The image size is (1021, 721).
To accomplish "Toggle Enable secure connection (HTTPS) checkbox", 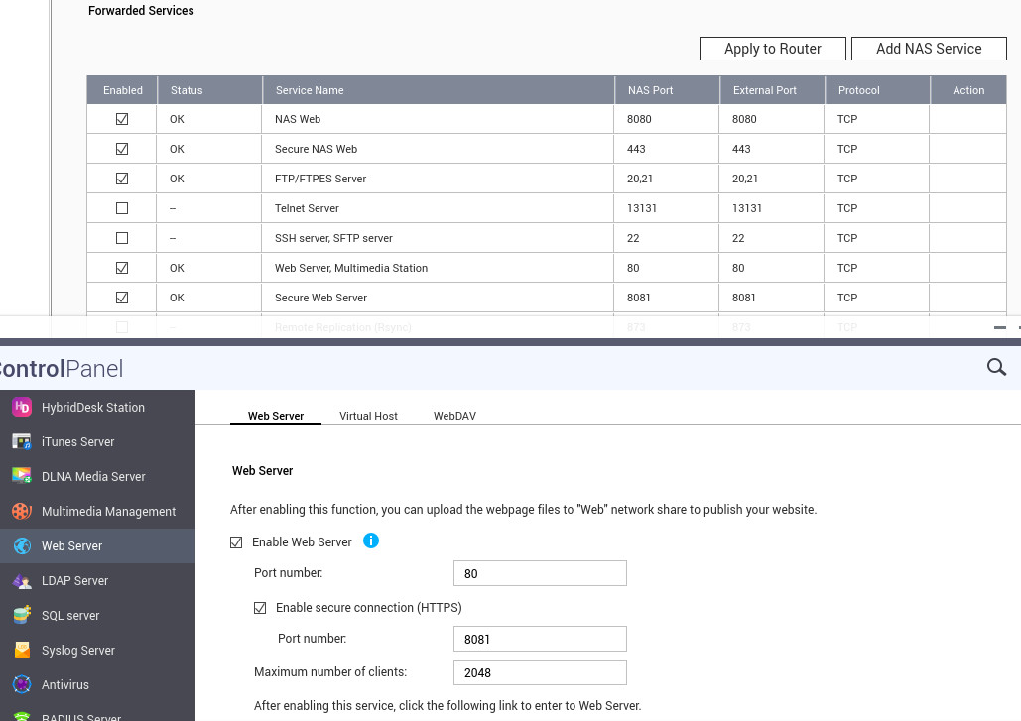I will pyautogui.click(x=260, y=608).
